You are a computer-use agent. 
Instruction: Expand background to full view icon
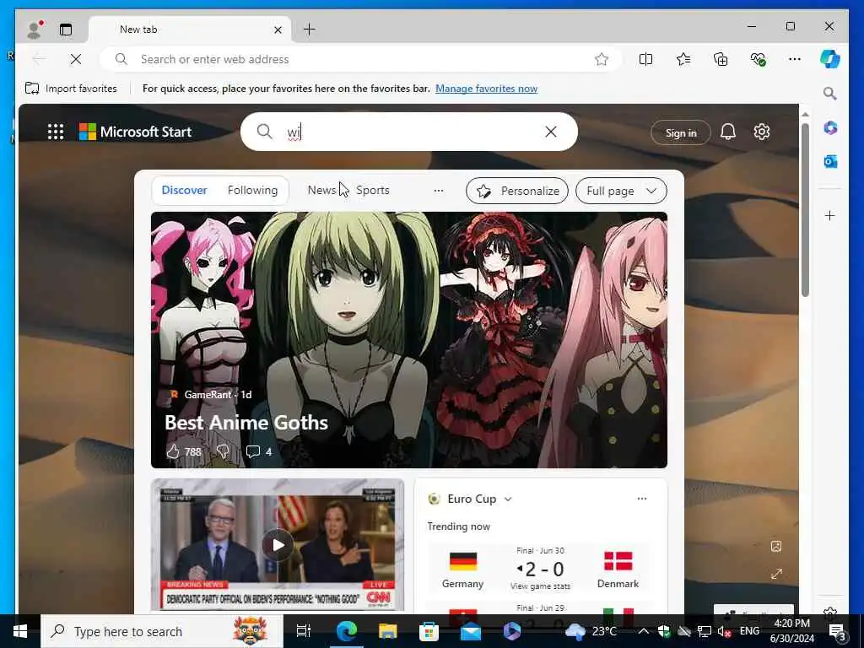click(776, 574)
